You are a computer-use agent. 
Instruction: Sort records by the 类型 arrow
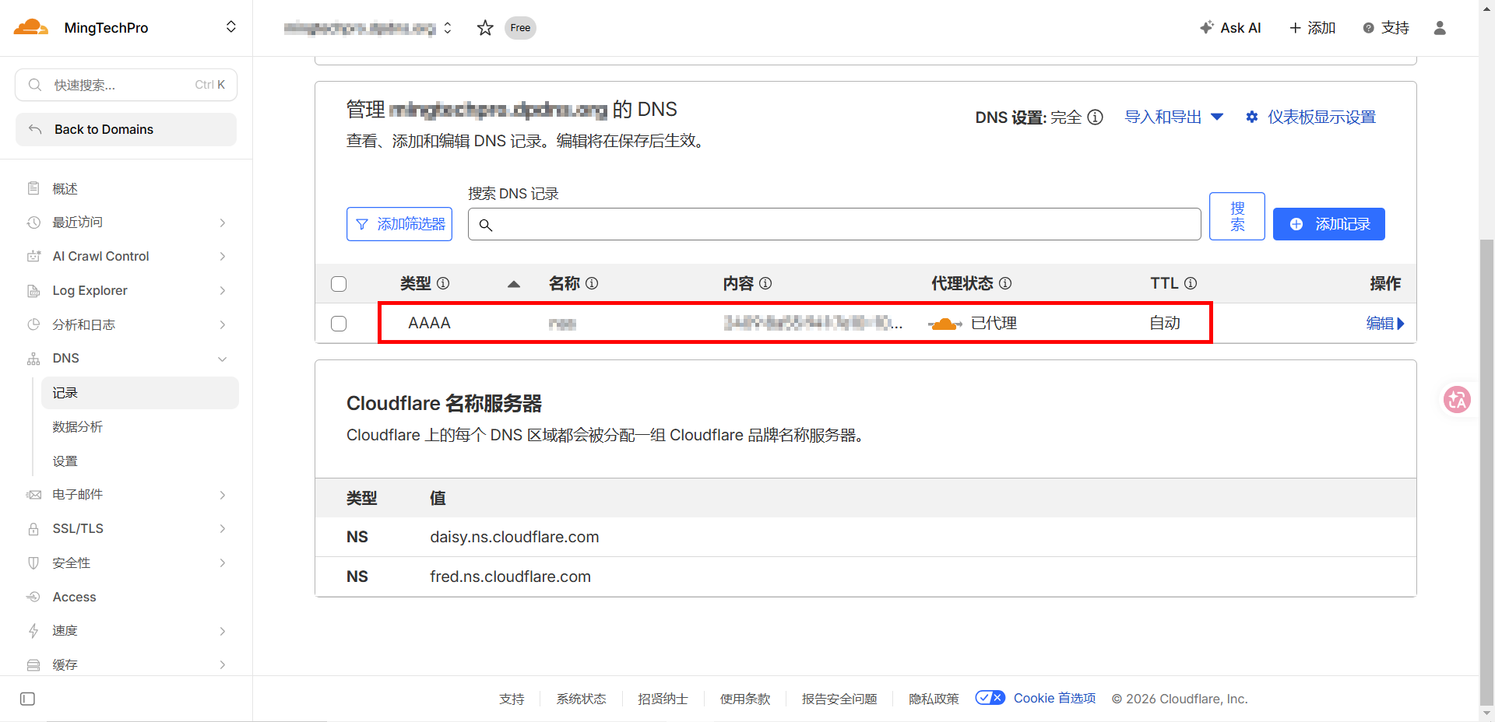(514, 284)
